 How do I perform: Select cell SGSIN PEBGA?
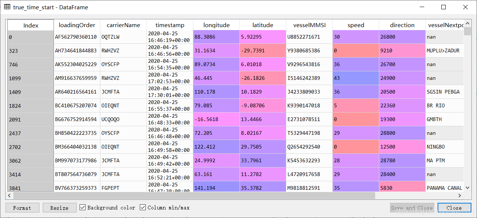click(x=445, y=92)
